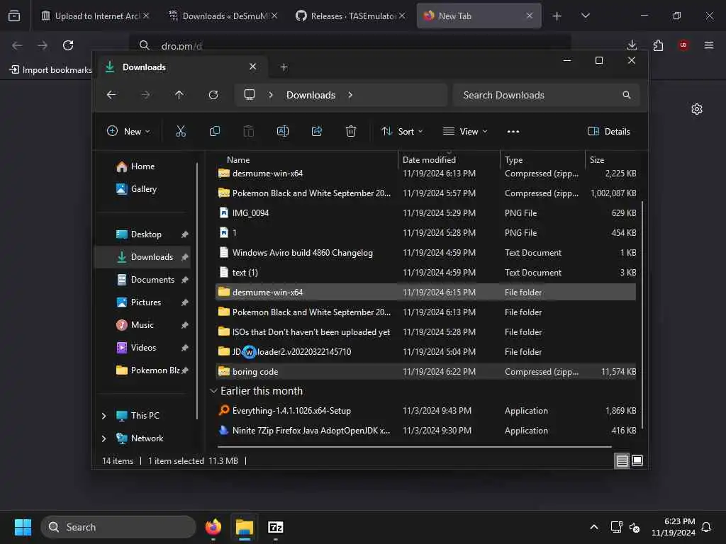Click the Copy icon in Explorer toolbar
The image size is (726, 544).
(x=214, y=131)
